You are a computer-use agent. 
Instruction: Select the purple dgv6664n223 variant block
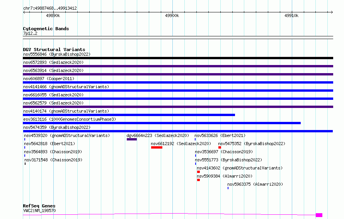pos(132,139)
